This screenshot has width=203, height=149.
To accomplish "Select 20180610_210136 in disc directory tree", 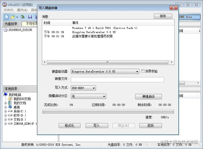I will [20, 30].
